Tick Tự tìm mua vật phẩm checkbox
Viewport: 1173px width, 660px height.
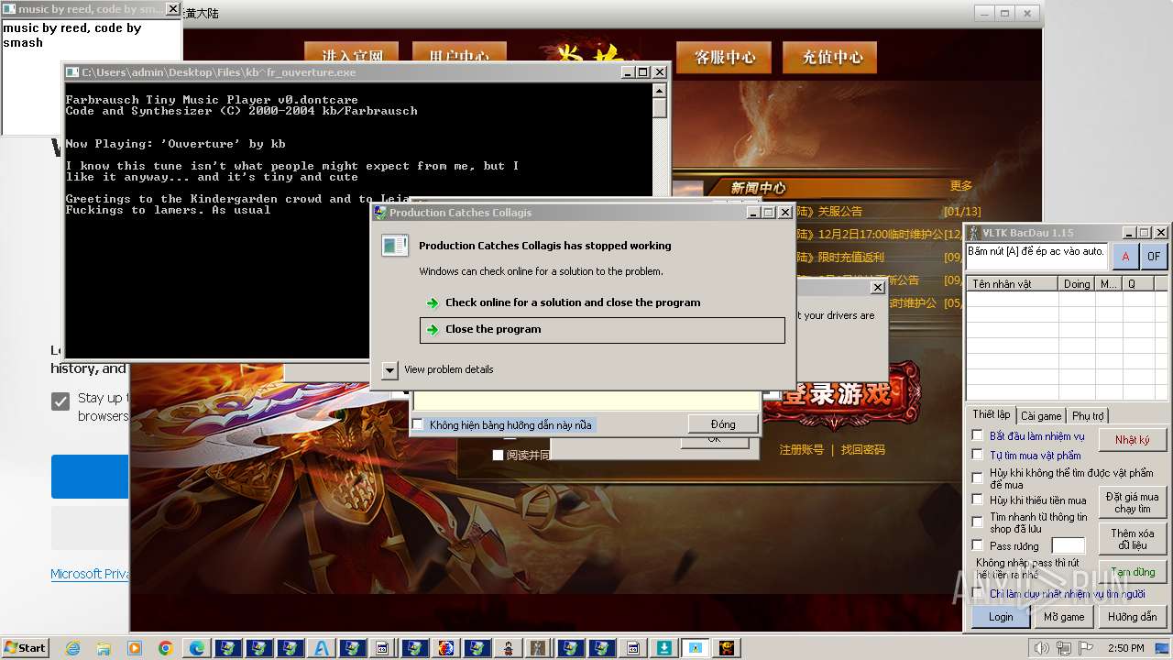[x=978, y=455]
